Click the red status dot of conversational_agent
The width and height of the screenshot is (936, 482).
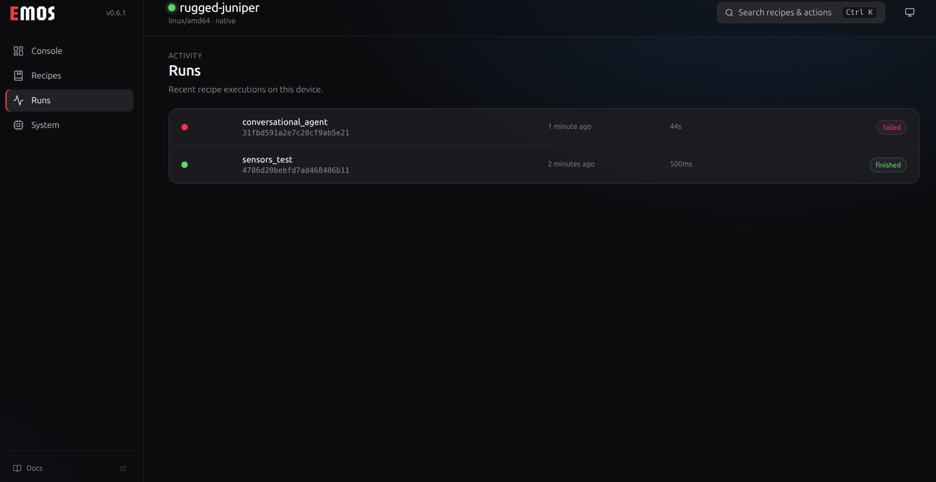[184, 127]
